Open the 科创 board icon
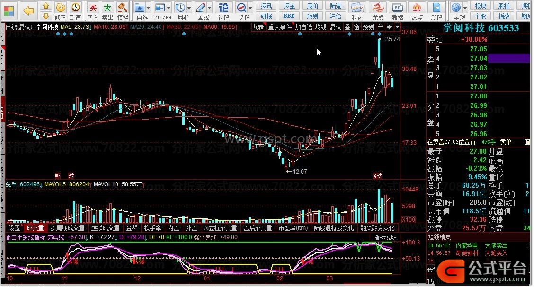The width and height of the screenshot is (534, 287). 357,11
